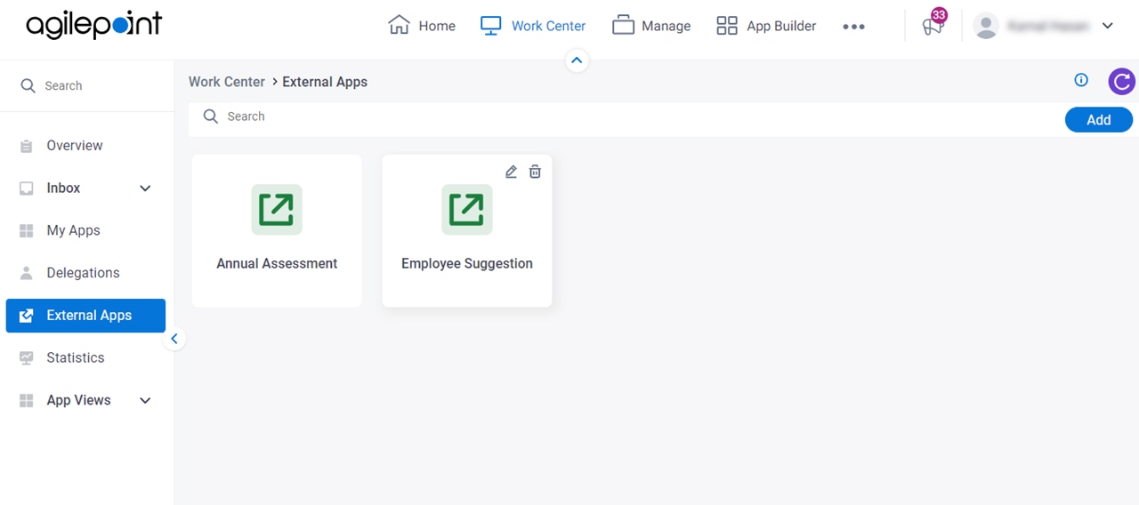Click the Annual Assessment label
Screen dimensions: 1139x505
click(277, 264)
